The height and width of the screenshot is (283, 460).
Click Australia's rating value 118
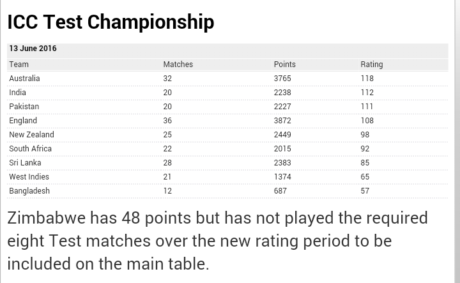(x=367, y=79)
